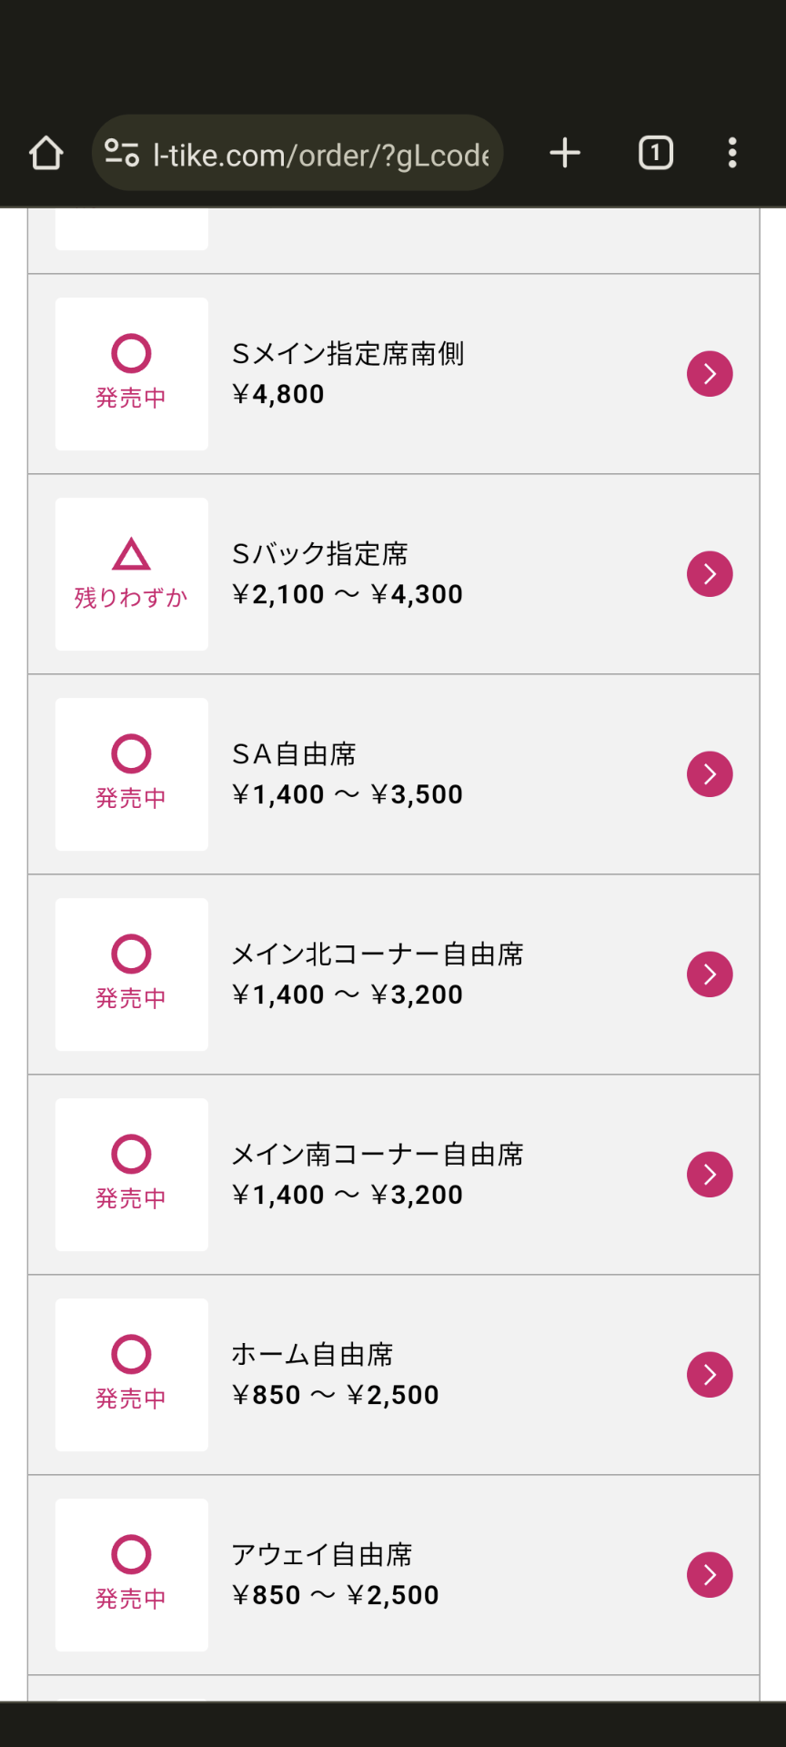The image size is (786, 1747).
Task: Tap the browser home icon
Action: [x=46, y=153]
